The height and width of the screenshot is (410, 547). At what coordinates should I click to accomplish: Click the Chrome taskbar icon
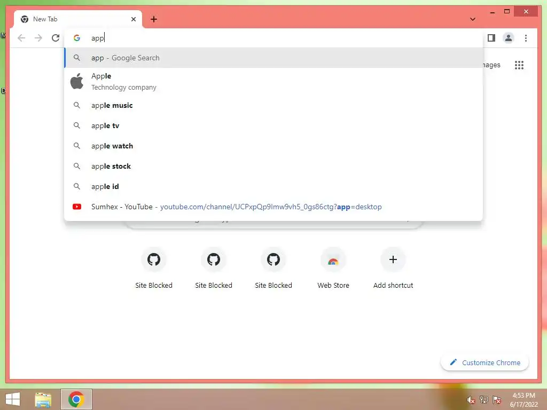pyautogui.click(x=76, y=399)
